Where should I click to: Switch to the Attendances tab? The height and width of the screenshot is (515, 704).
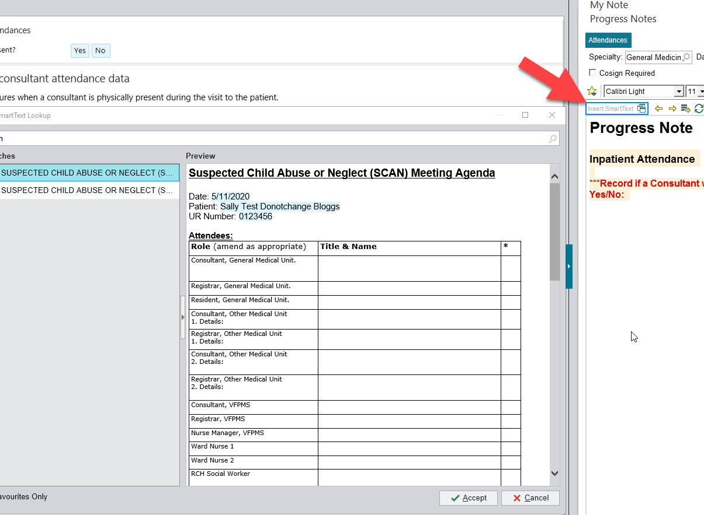pos(608,40)
